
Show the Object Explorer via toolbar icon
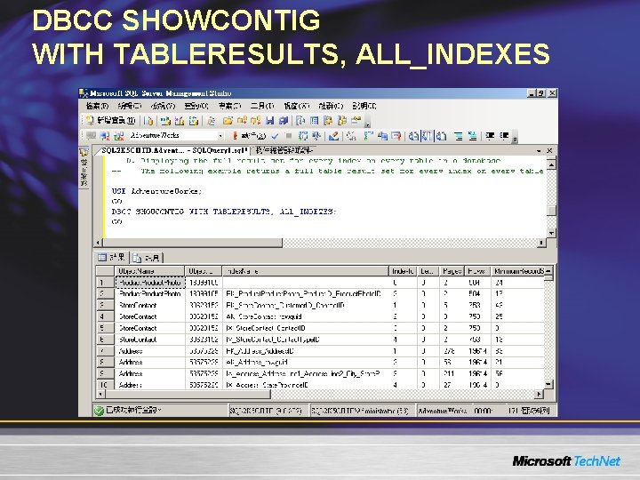(x=327, y=121)
